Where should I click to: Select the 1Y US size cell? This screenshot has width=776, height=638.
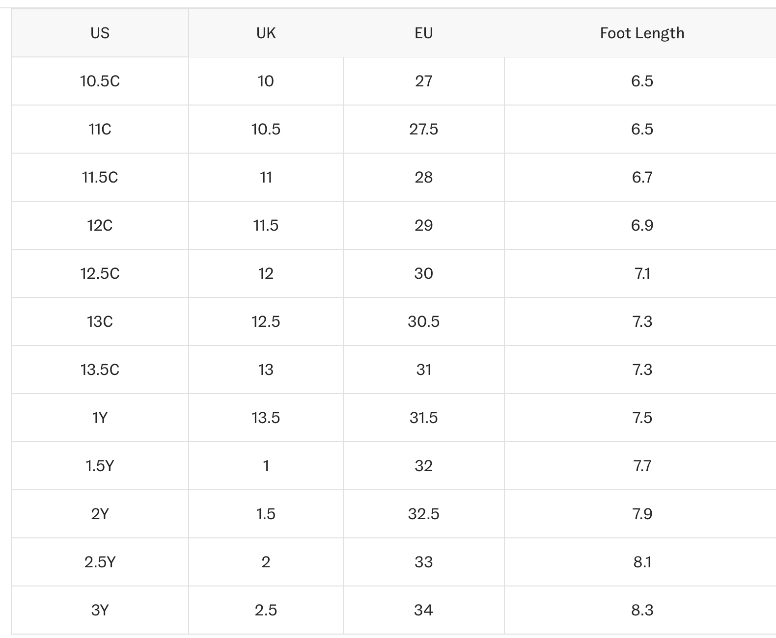click(100, 418)
